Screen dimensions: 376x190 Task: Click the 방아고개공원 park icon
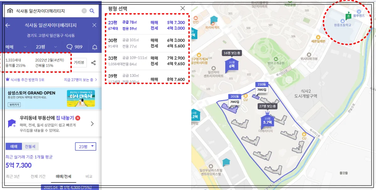(x=275, y=59)
